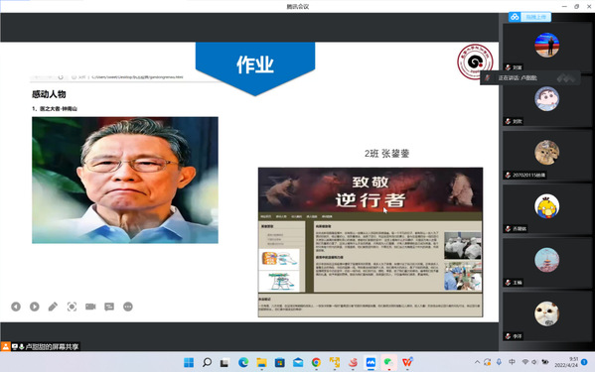The height and width of the screenshot is (372, 595).
Task: Open Google Chrome from the taskbar
Action: pos(316,362)
